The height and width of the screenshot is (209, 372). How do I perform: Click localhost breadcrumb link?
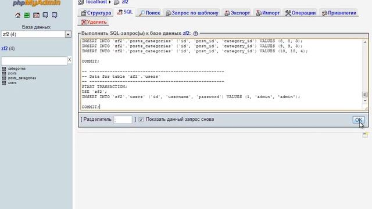96,2
